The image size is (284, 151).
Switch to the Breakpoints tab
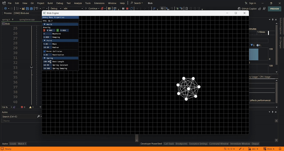(181, 144)
